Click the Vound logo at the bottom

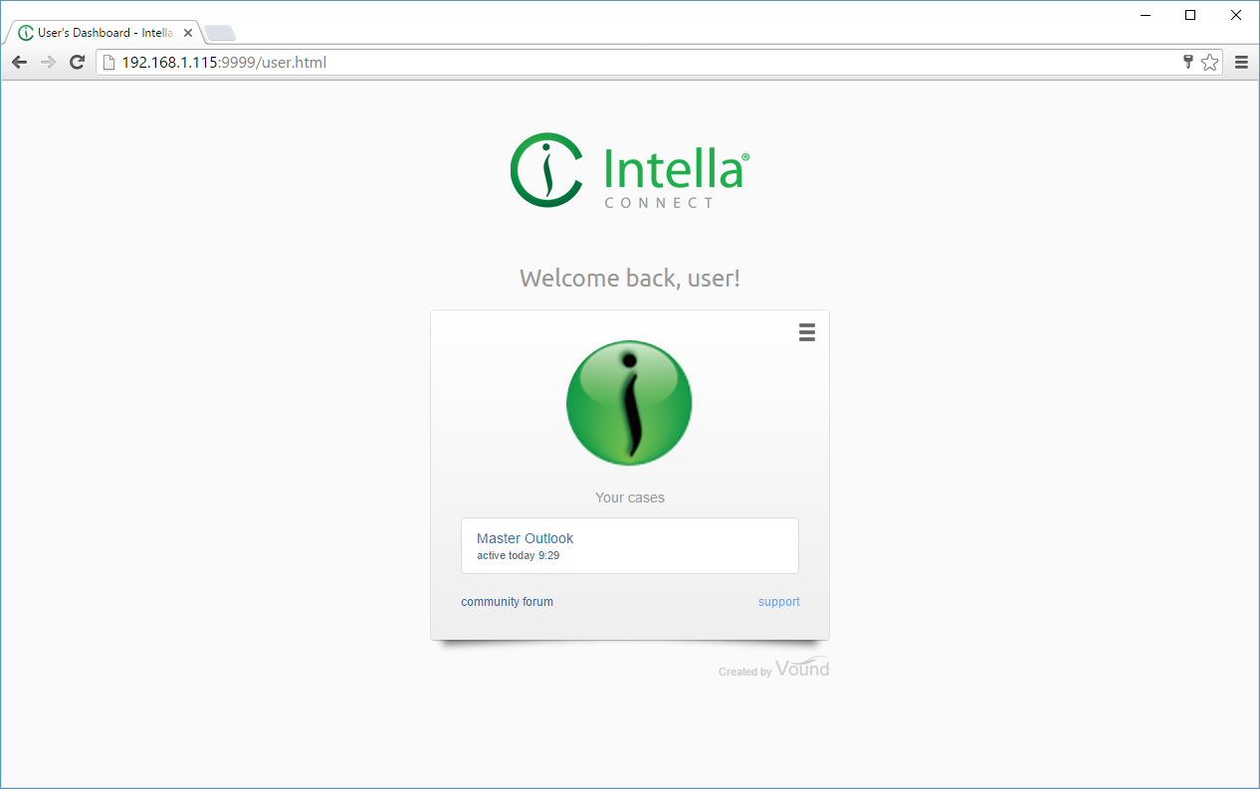point(802,667)
